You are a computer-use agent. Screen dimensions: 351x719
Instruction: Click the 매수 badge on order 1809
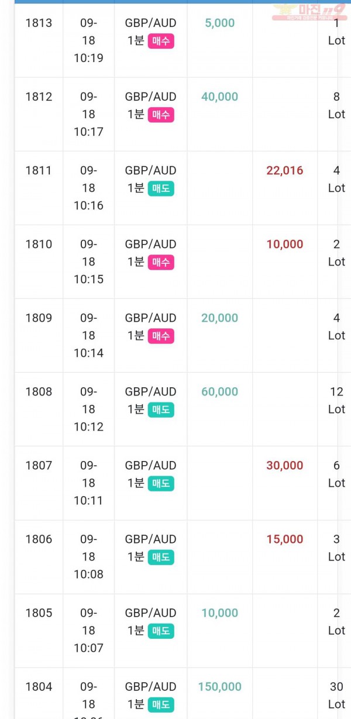tap(161, 336)
